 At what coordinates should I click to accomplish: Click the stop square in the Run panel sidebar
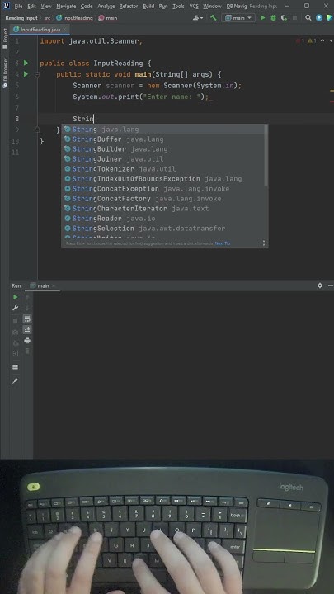(x=16, y=321)
